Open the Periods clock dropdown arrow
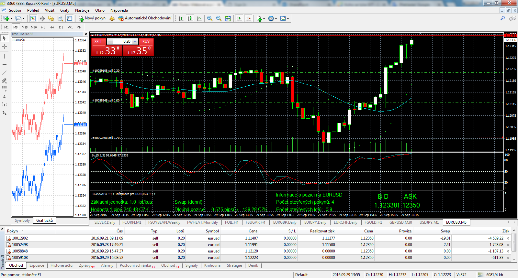Image resolution: width=518 pixels, height=278 pixels. click(x=276, y=18)
